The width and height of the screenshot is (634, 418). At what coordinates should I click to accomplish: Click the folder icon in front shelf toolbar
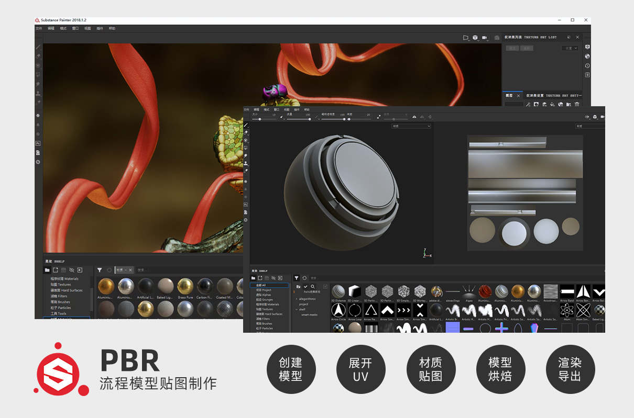[x=253, y=278]
